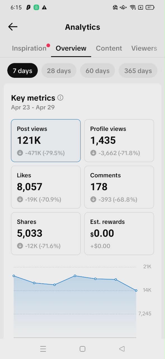Viewport: 165px width, 359px height.
Task: Select the 60 days range
Action: (97, 71)
